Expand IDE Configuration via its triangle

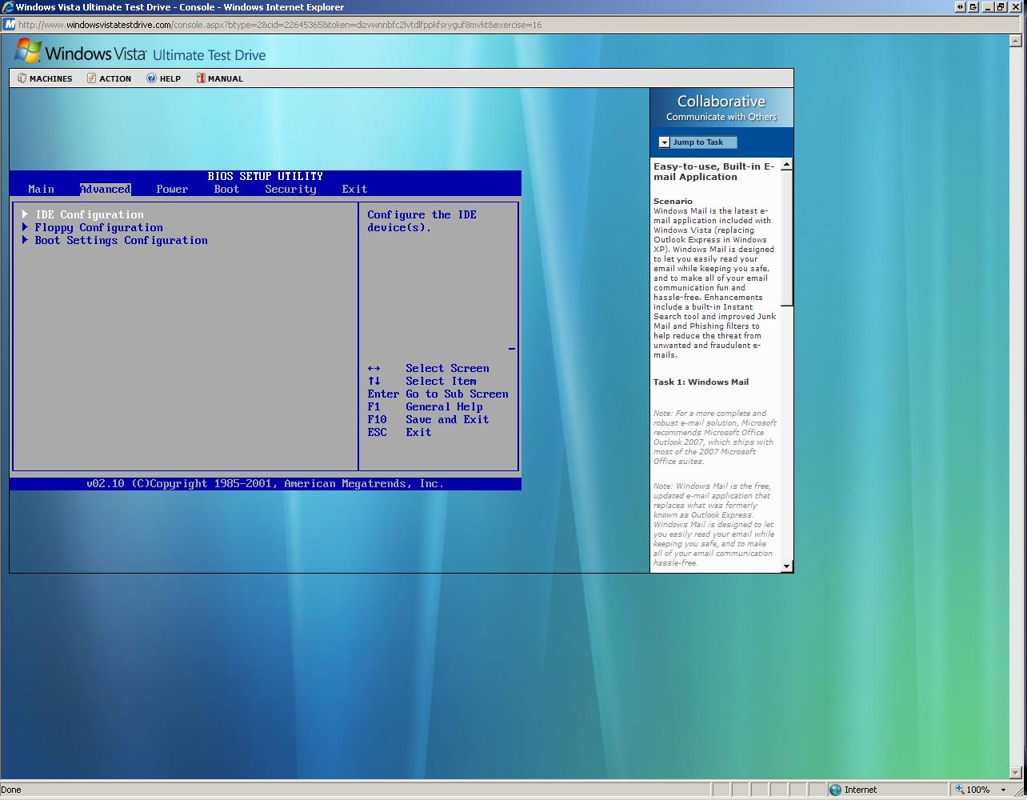pos(26,214)
